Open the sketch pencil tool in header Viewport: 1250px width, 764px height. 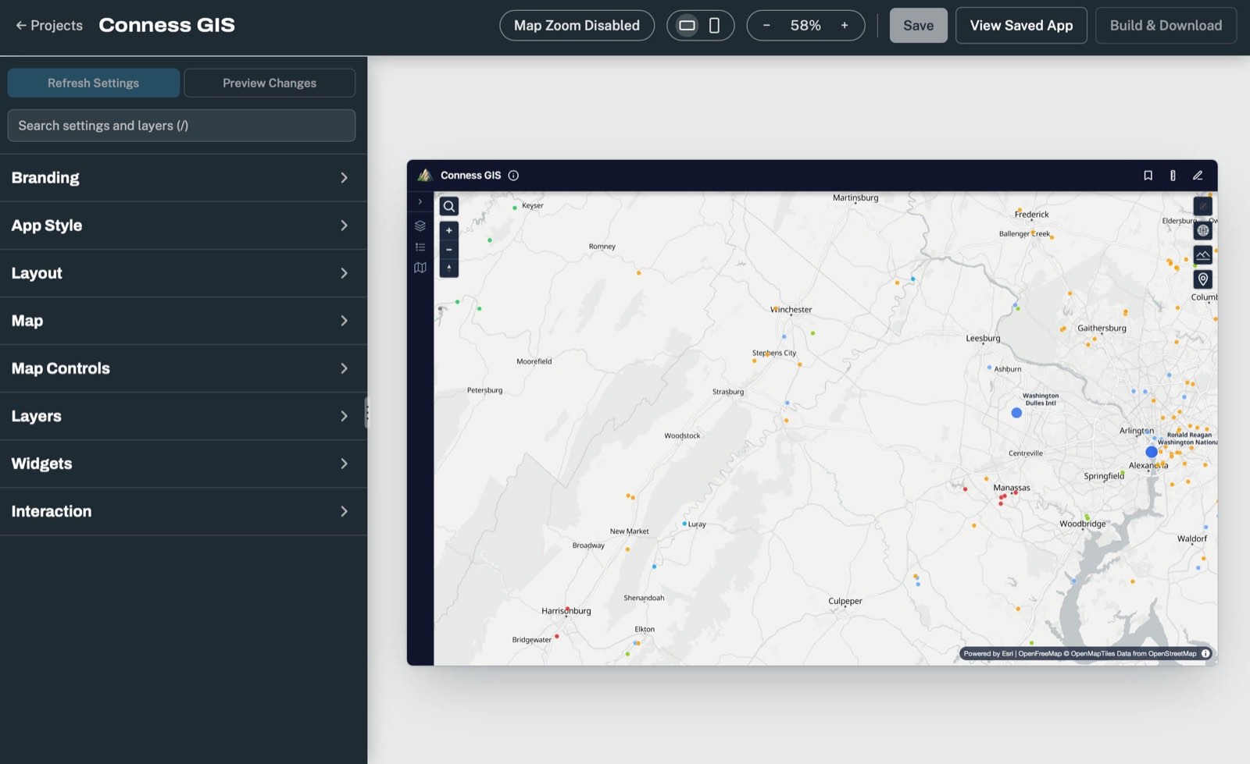[1198, 176]
